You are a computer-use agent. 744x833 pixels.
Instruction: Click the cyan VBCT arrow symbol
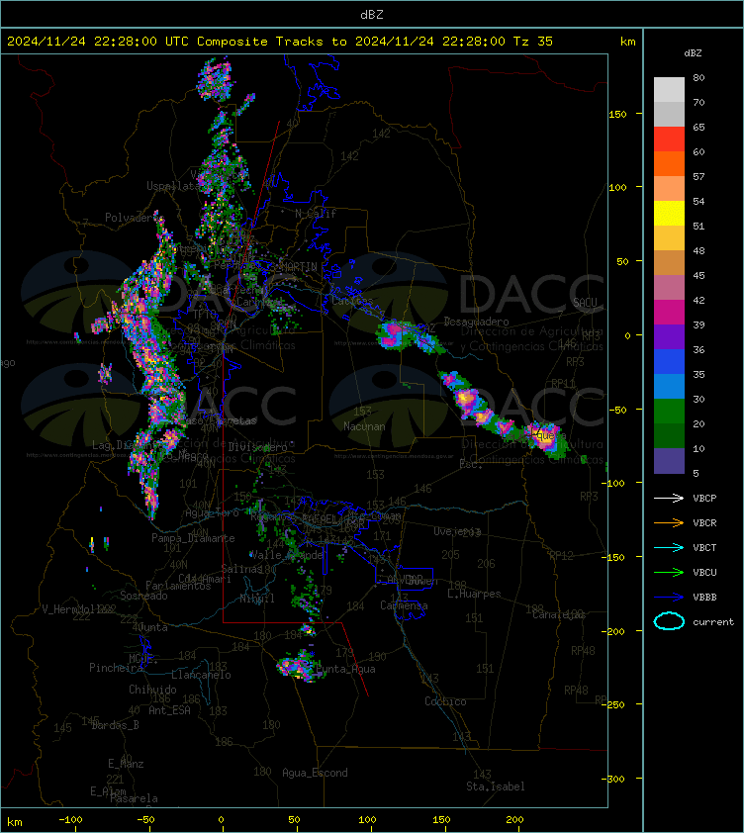click(669, 547)
